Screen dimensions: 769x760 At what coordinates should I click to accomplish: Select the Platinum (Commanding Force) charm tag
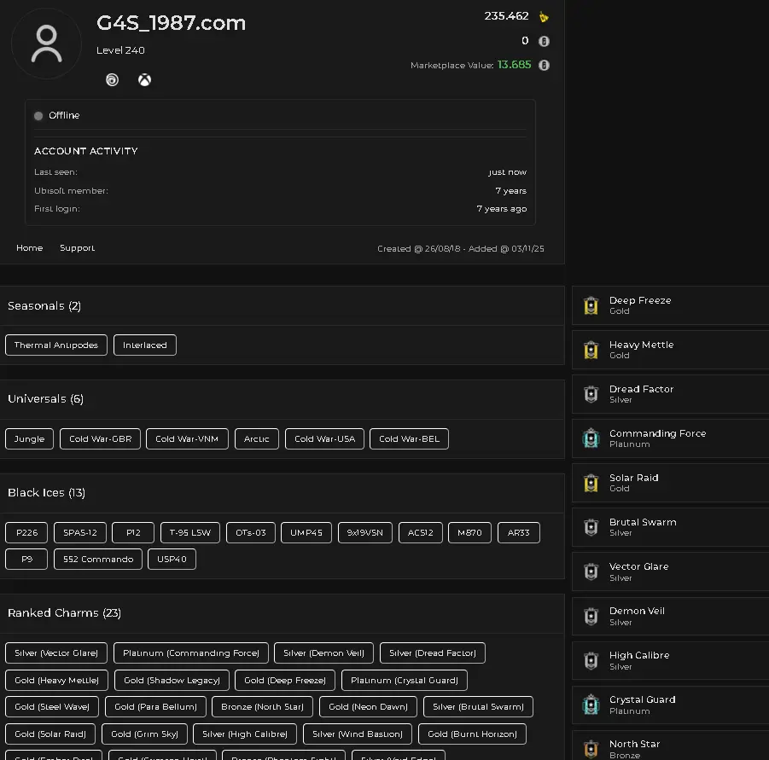point(191,653)
